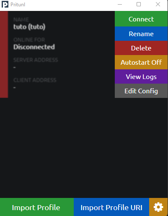The image size is (168, 216).
Task: Open Edit Config for the profile
Action: pyautogui.click(x=141, y=91)
